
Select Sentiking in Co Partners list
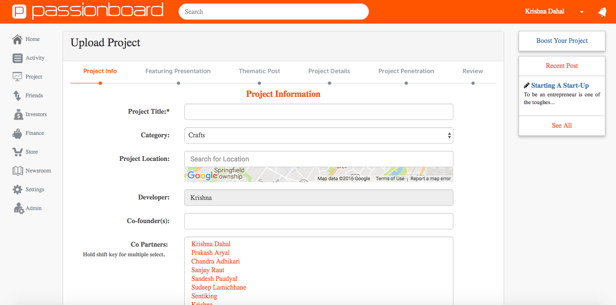coord(204,296)
